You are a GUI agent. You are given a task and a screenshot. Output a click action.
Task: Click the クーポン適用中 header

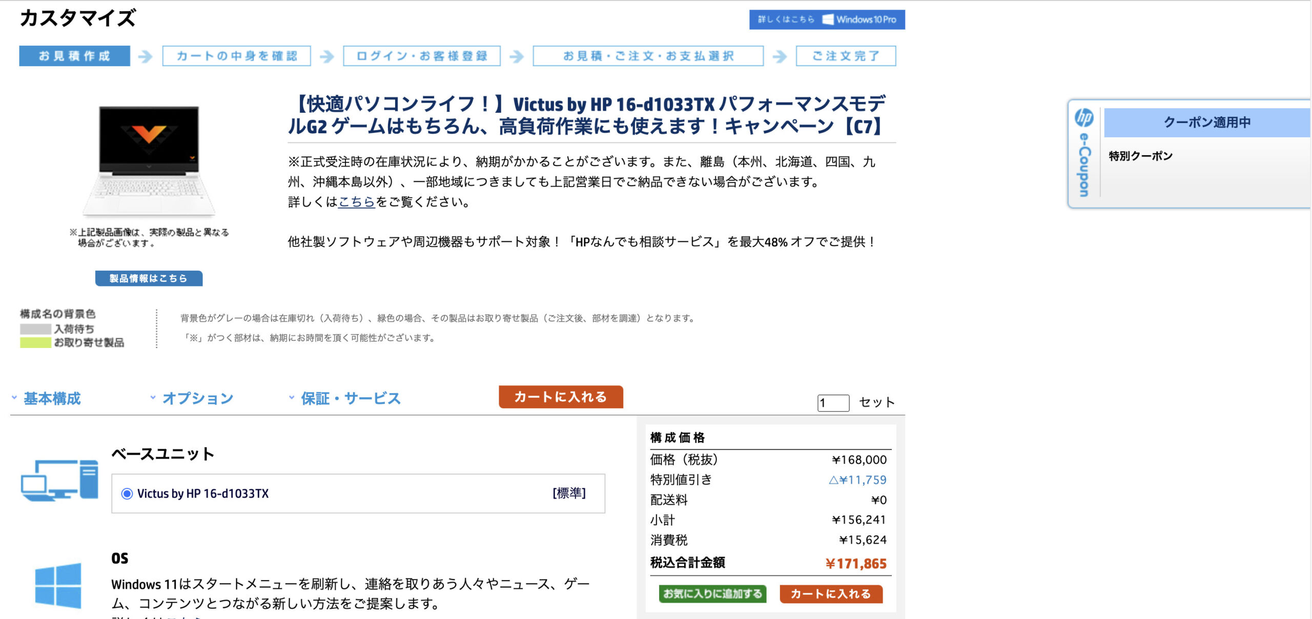[x=1207, y=122]
